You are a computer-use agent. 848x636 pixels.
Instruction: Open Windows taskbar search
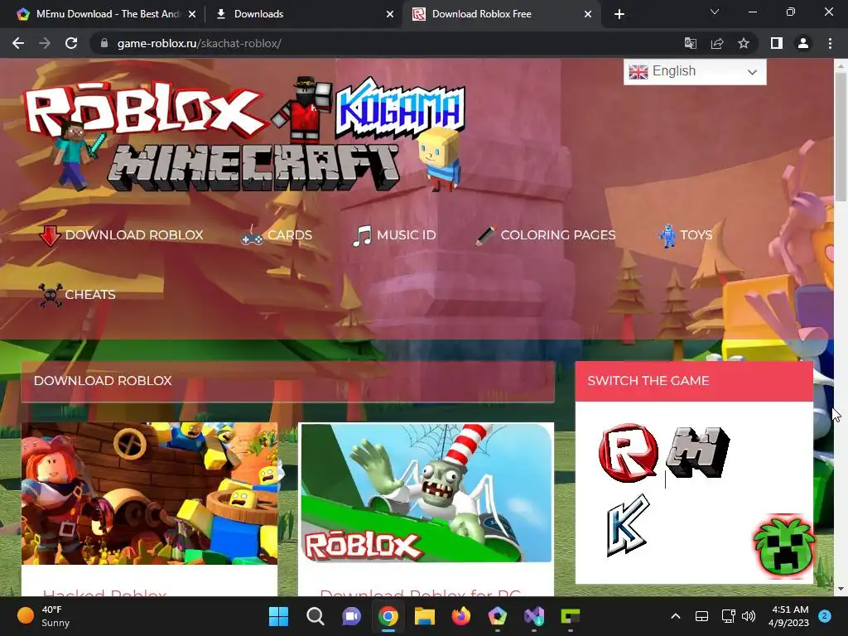(x=316, y=616)
